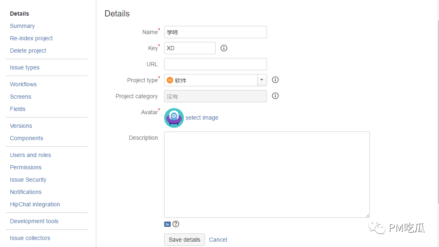Open Issue types in sidebar
This screenshot has height=247, width=439.
(x=25, y=67)
